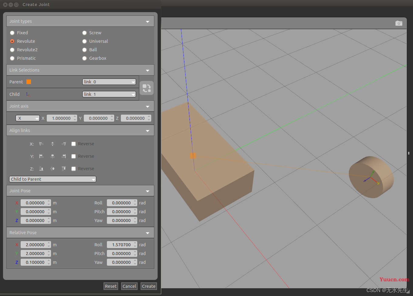Click the camera screenshot icon in the viewport

[399, 23]
